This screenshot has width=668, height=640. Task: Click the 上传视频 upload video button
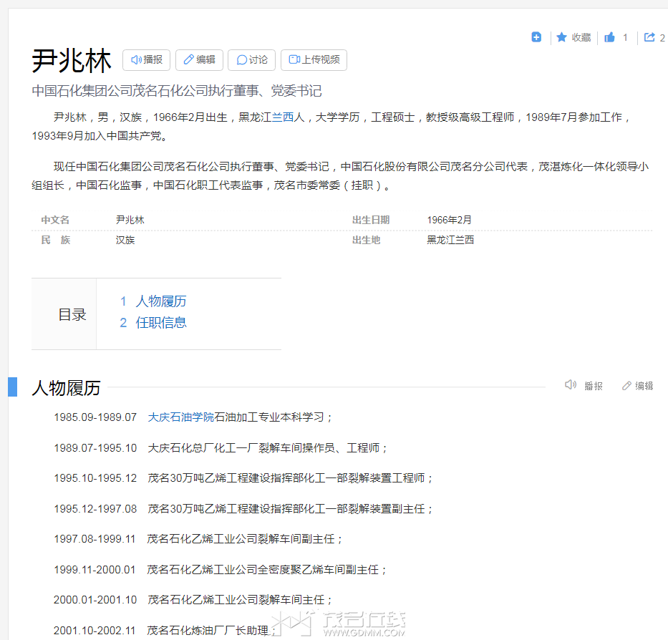[314, 59]
